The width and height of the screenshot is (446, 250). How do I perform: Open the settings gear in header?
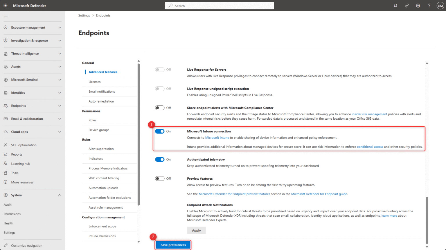418,6
